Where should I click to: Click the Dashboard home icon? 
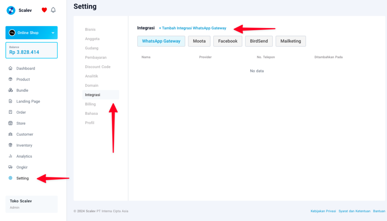tap(10, 68)
